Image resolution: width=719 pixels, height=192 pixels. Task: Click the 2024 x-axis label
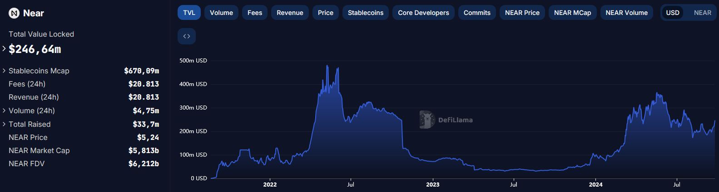595,185
